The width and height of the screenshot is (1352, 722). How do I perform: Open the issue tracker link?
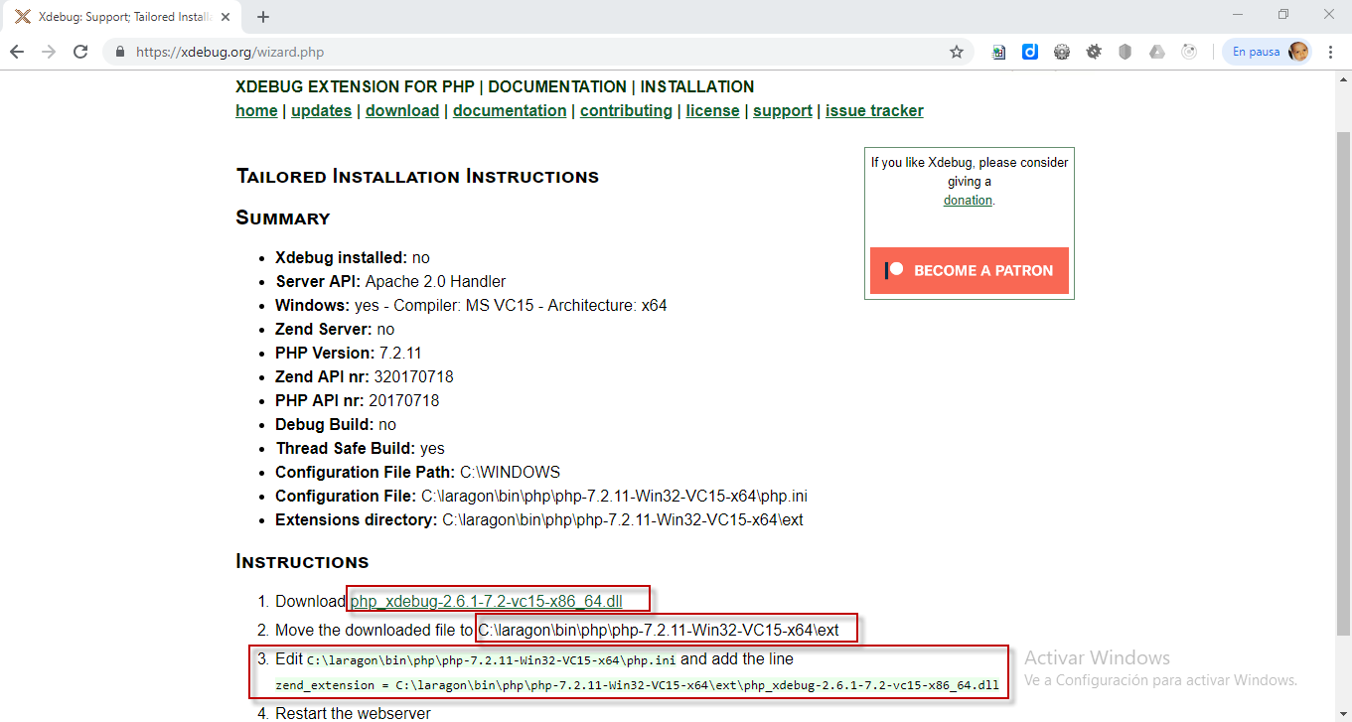point(874,111)
